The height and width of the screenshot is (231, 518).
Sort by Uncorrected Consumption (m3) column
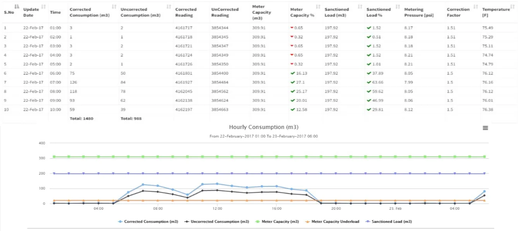point(169,7)
